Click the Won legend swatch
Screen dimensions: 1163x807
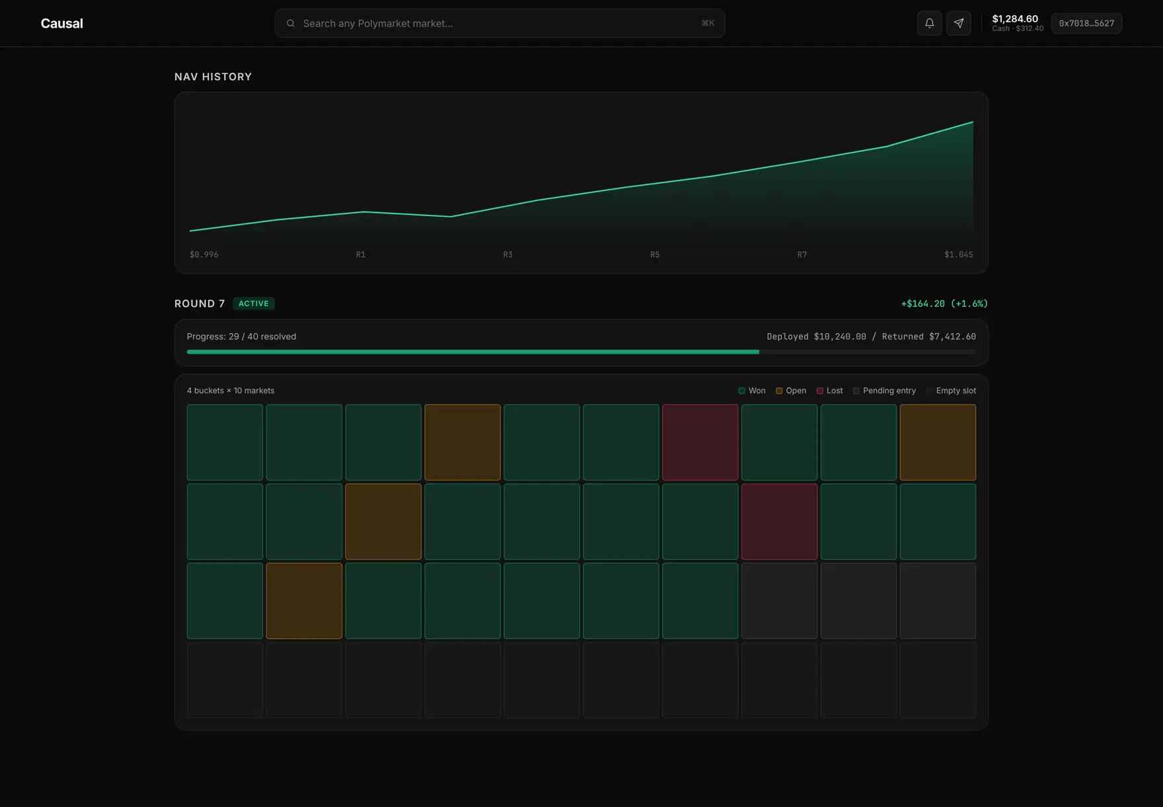(x=741, y=391)
